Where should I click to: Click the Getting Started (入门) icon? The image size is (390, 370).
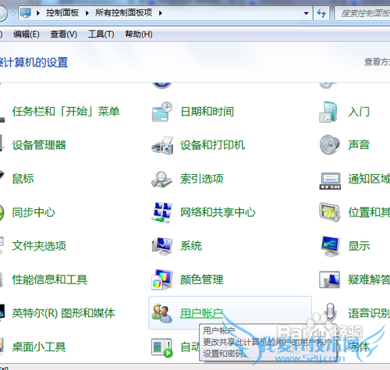click(x=329, y=112)
